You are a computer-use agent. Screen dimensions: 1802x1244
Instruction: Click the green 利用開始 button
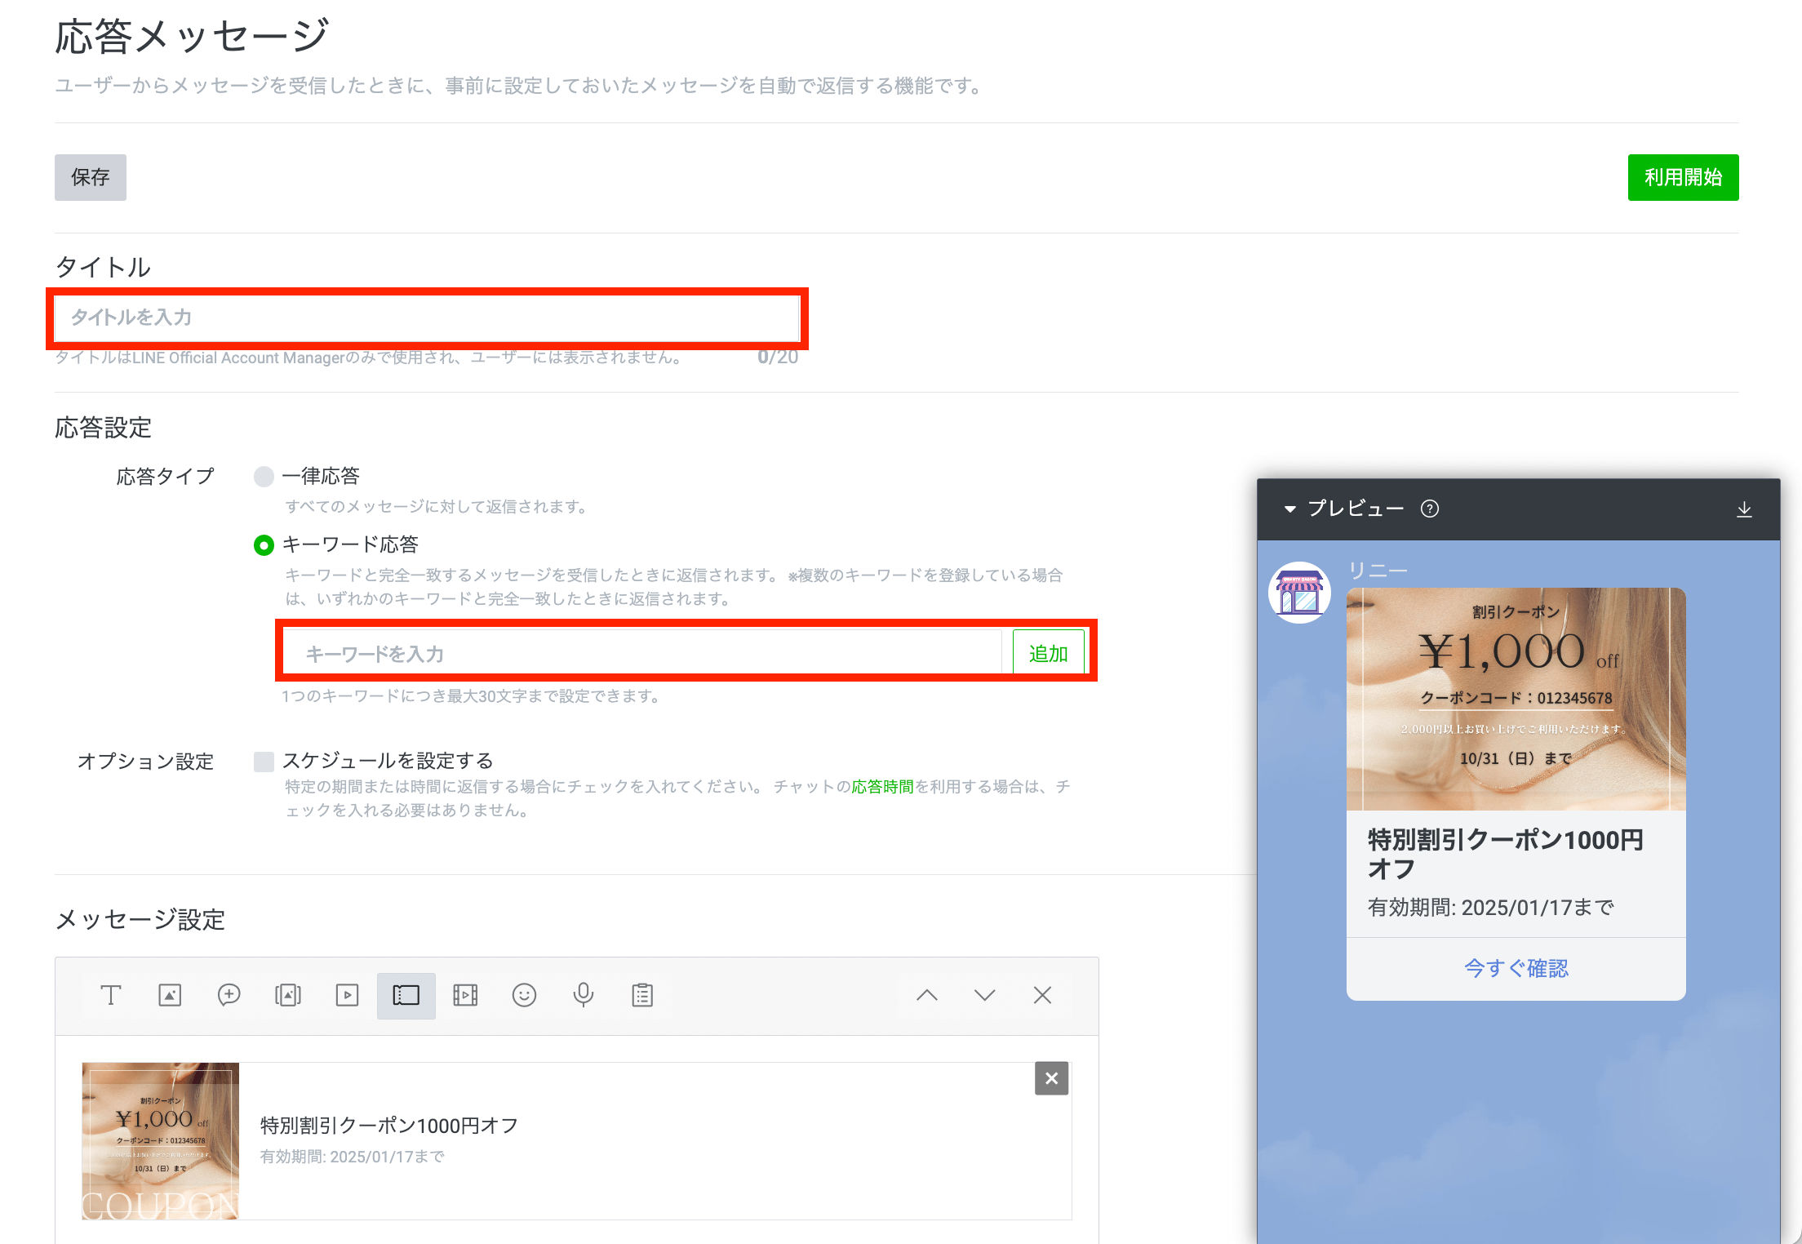point(1683,177)
